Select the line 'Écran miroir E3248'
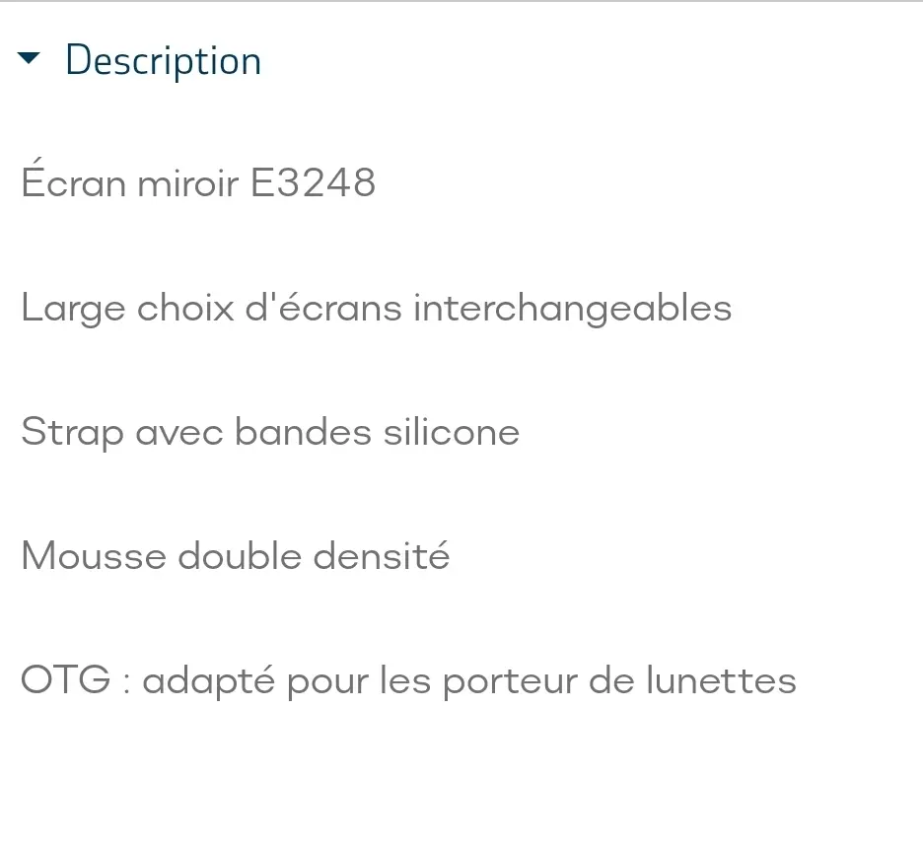 click(x=198, y=178)
